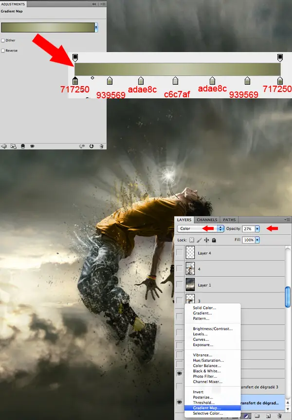
Task: Open the gradient preset picker arrow
Action: tap(96, 27)
